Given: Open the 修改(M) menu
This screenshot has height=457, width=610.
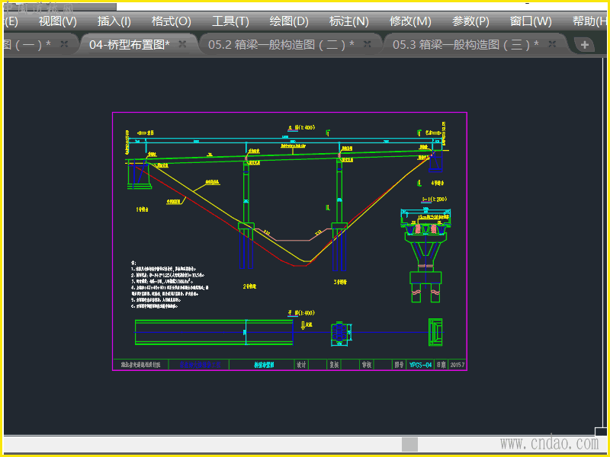Looking at the screenshot, I should (x=410, y=21).
